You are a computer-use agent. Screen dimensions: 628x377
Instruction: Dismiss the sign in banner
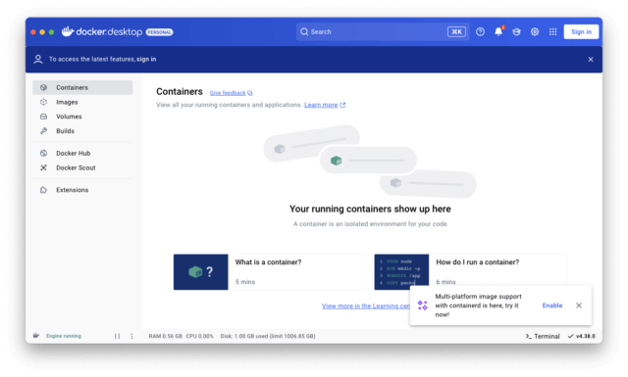click(x=591, y=60)
